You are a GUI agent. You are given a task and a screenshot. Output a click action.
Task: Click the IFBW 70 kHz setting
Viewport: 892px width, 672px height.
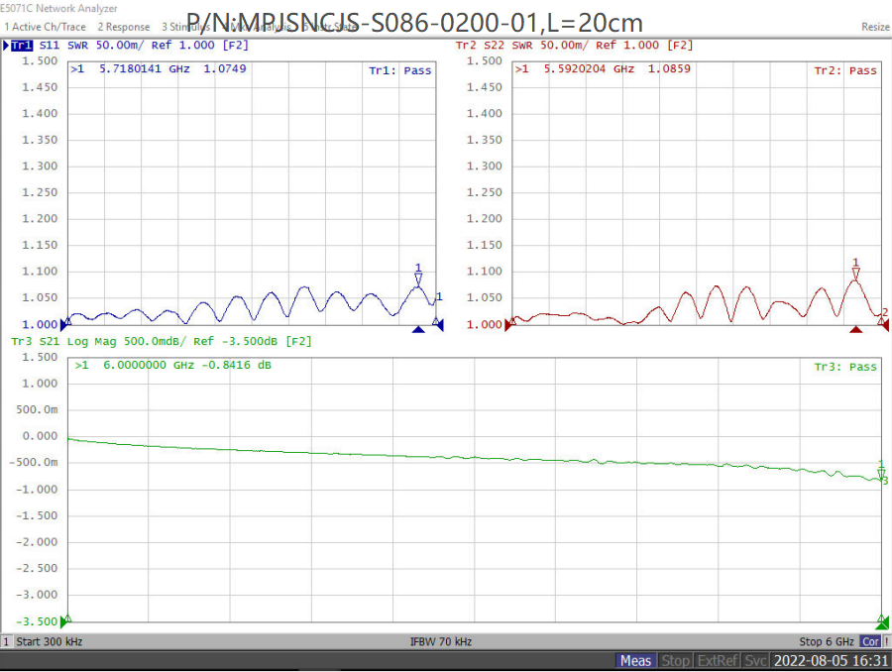click(x=441, y=642)
